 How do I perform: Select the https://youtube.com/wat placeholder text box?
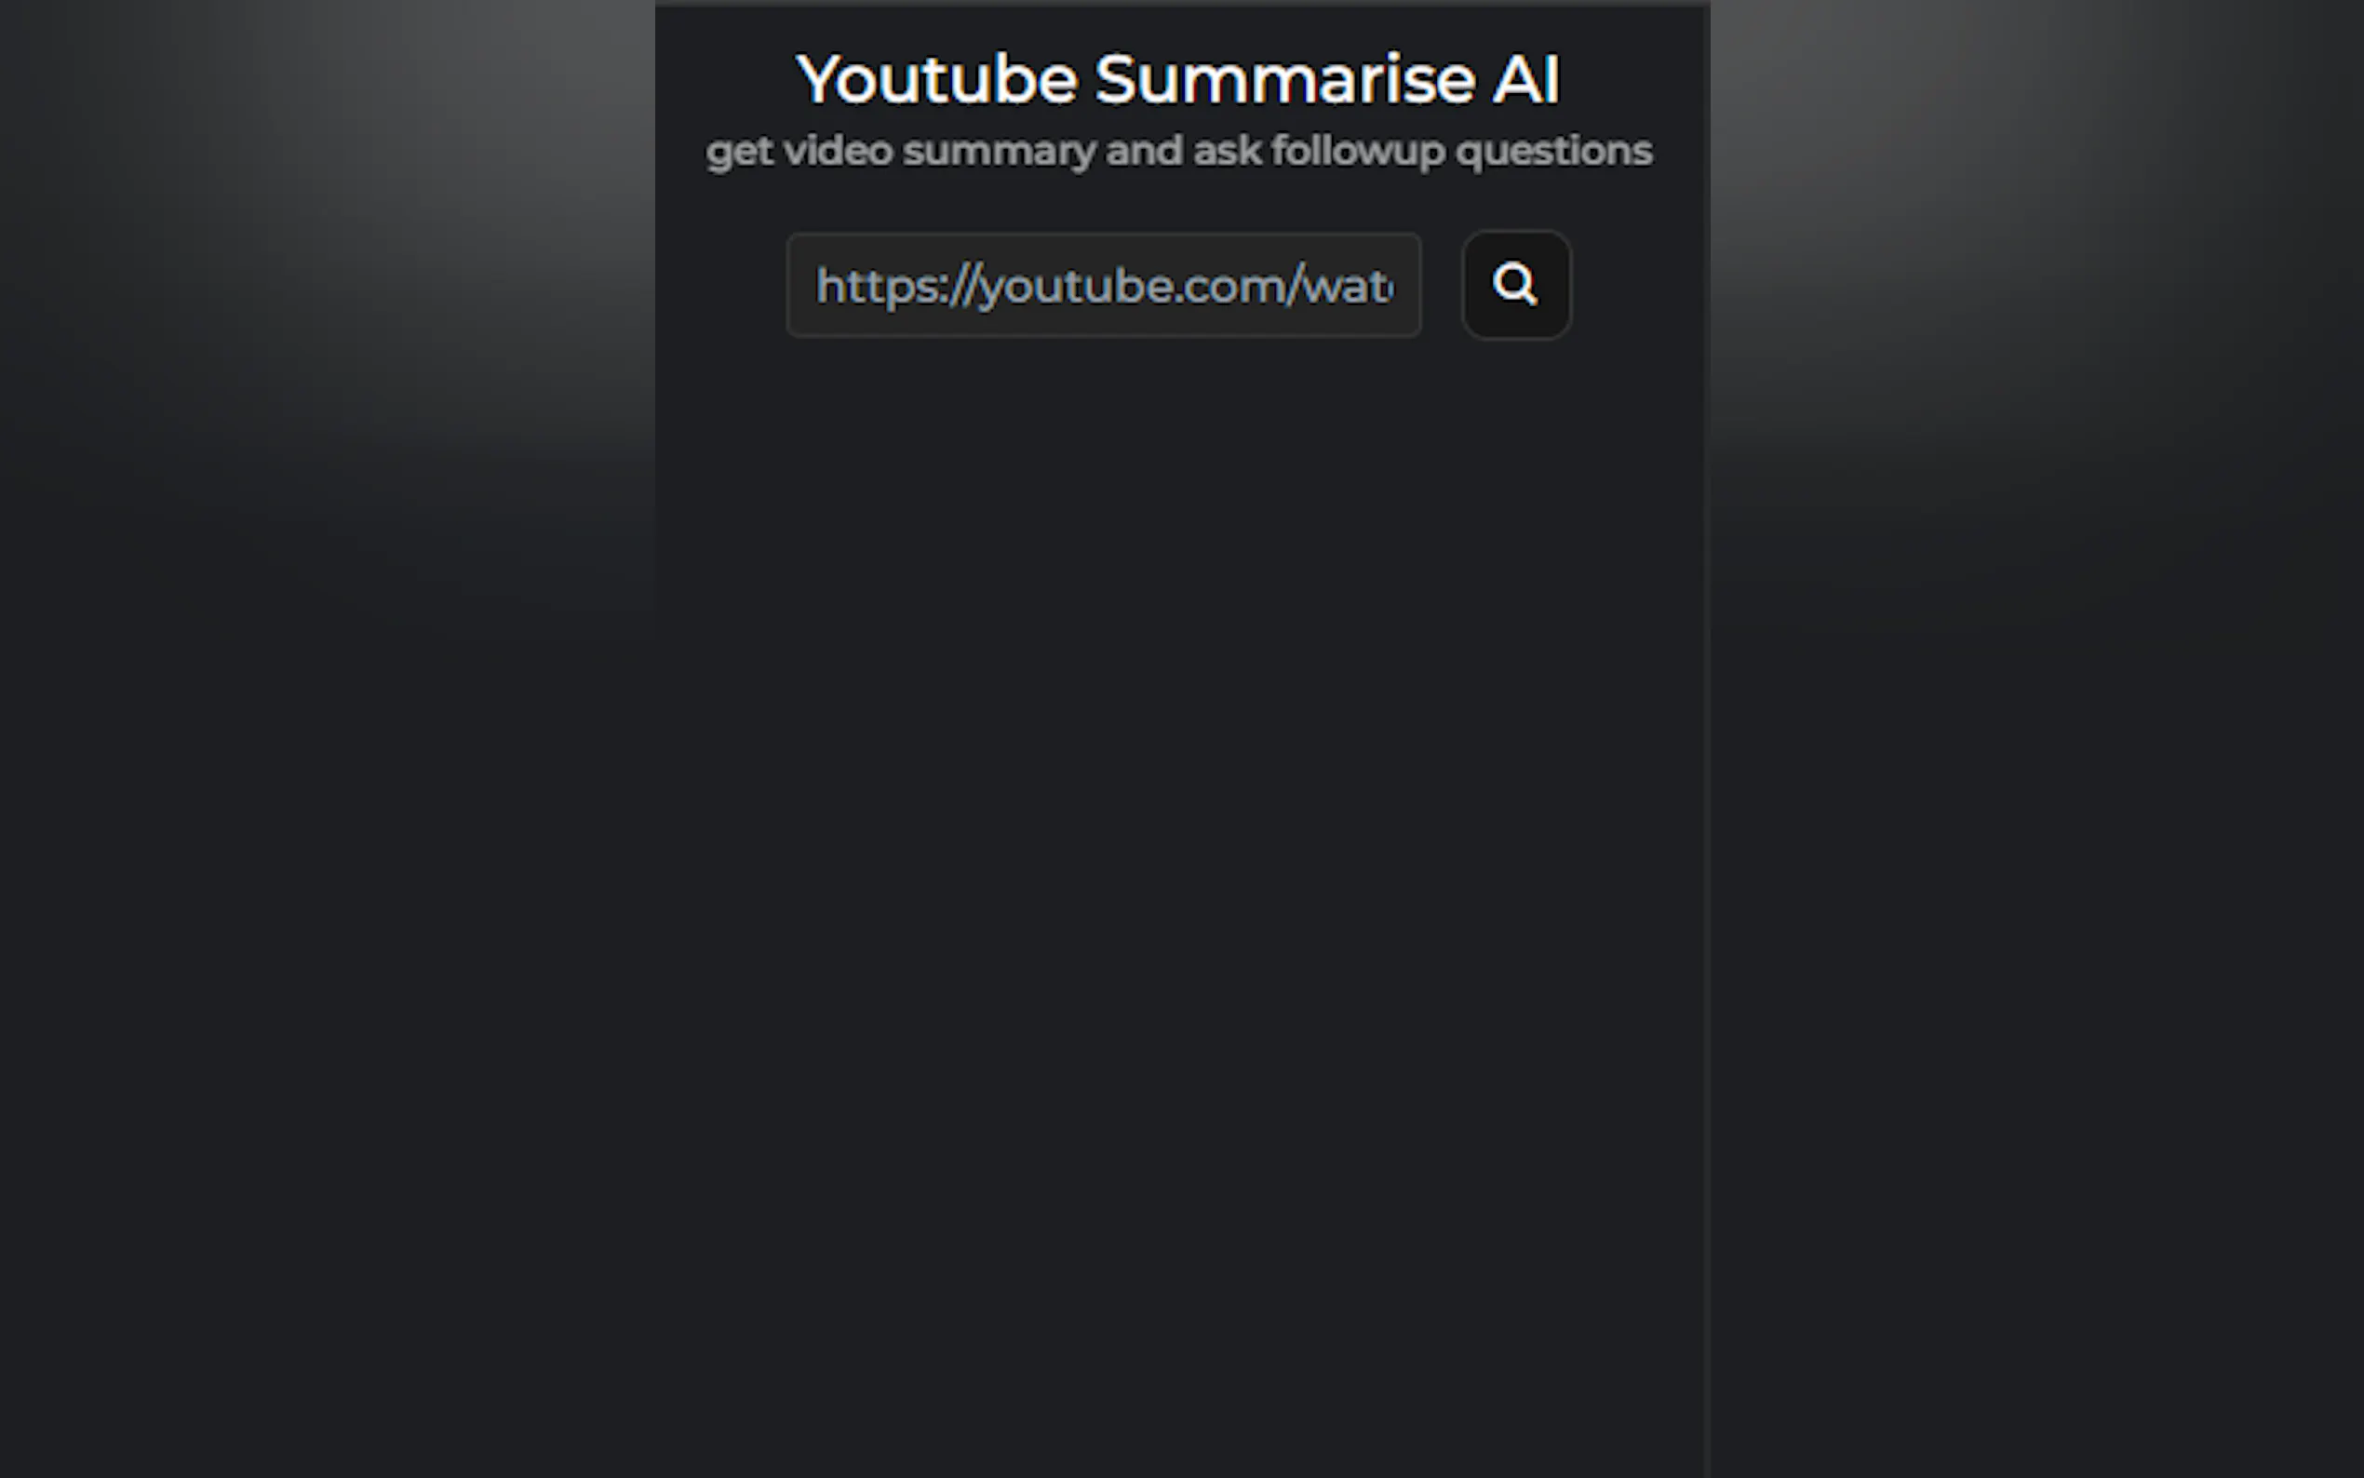pyautogui.click(x=1103, y=285)
